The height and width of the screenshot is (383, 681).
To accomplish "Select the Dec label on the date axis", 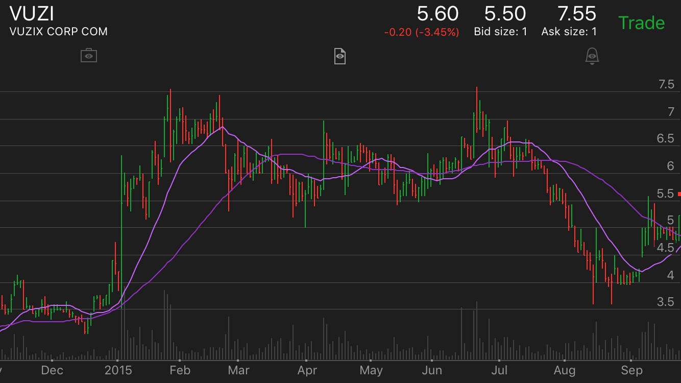I will (52, 370).
